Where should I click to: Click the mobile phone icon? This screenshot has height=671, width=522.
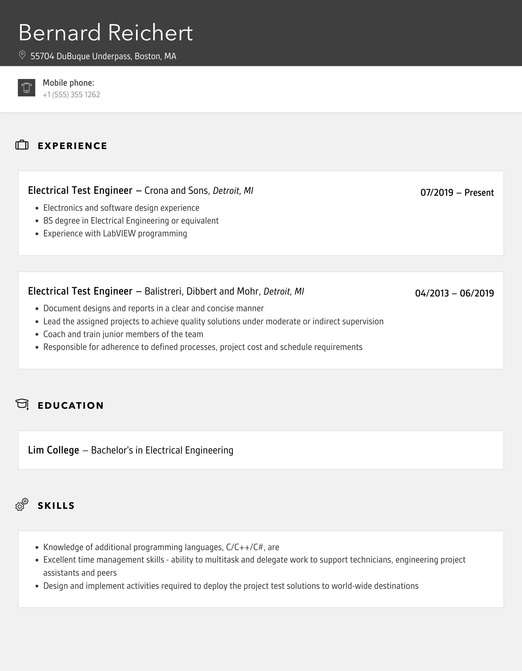tap(27, 88)
